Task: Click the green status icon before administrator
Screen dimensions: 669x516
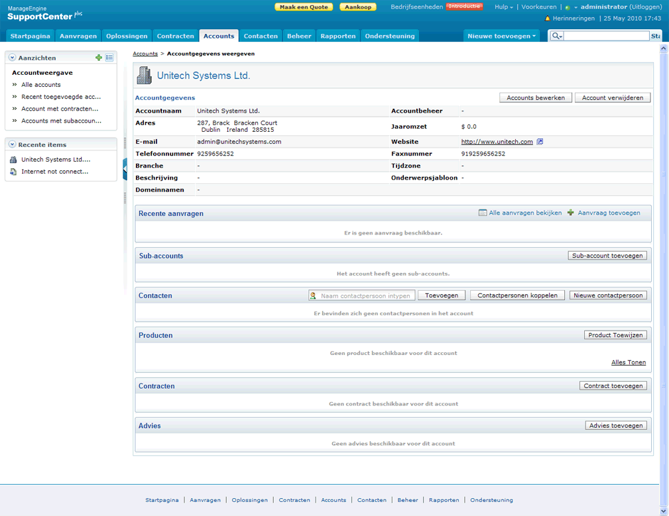Action: point(568,7)
